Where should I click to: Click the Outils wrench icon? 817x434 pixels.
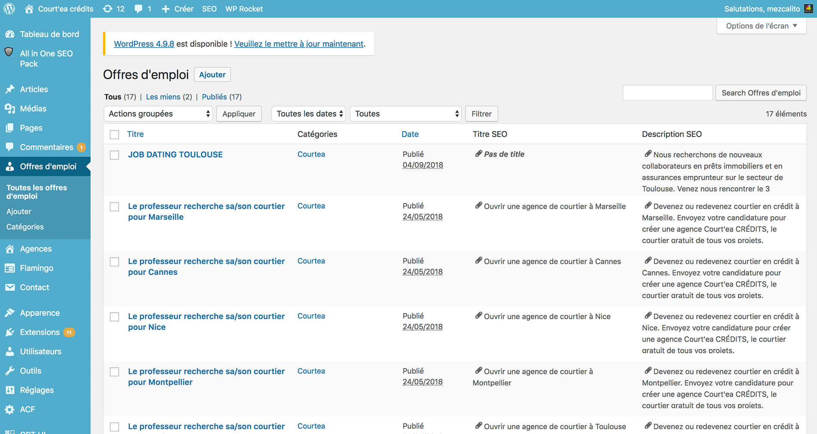click(9, 370)
